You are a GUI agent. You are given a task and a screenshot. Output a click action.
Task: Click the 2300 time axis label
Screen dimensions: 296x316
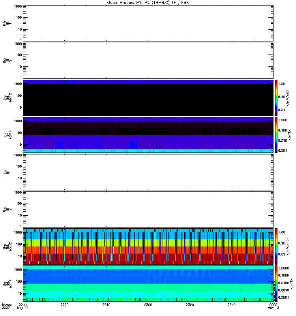pyautogui.click(x=148, y=305)
